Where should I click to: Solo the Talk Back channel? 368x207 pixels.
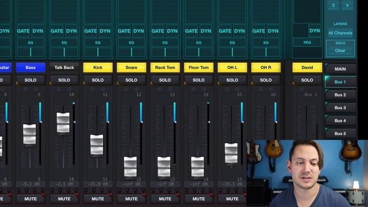pos(64,80)
